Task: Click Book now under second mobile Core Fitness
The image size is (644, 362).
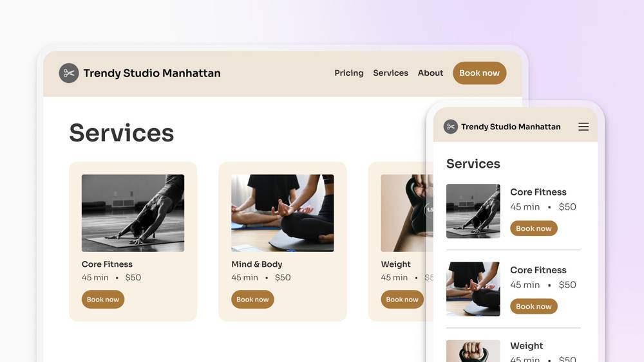Action: click(533, 306)
